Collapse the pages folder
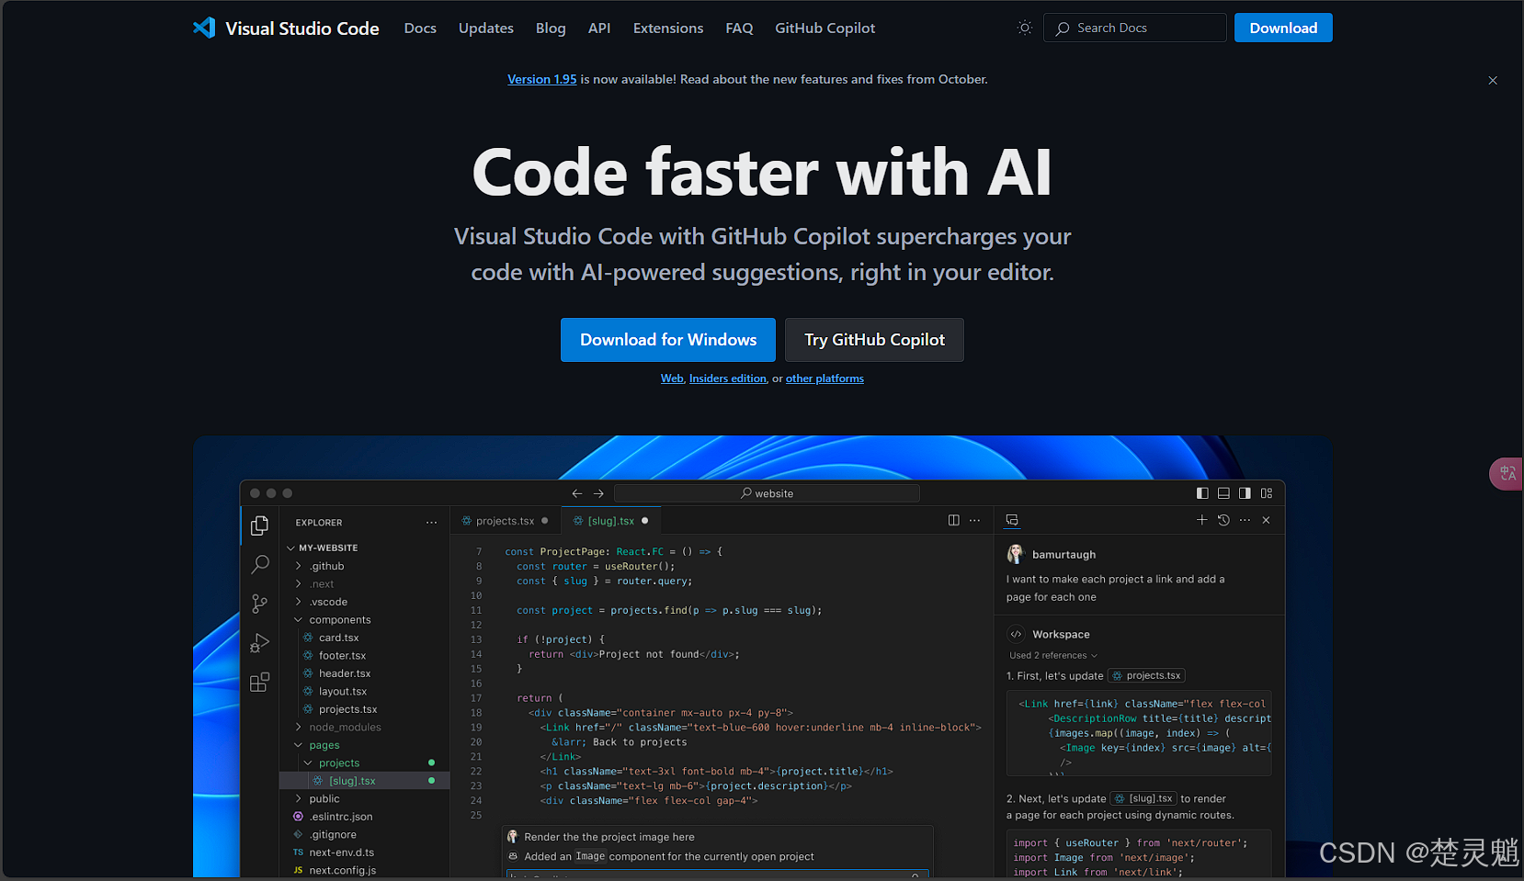Screen dimensions: 1524x881 298,745
